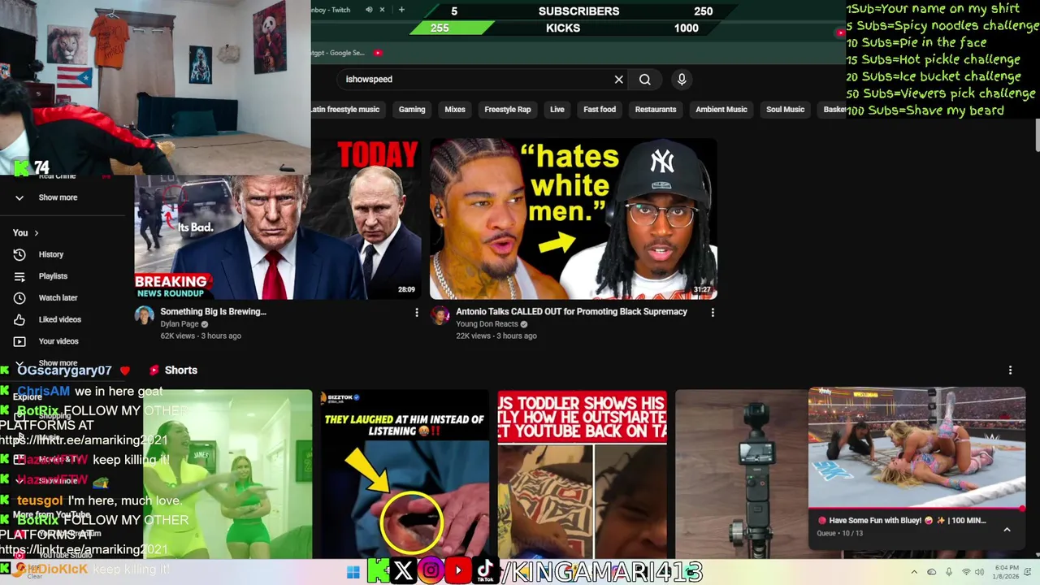The width and height of the screenshot is (1040, 585).
Task: Open the Google Search bookmark
Action: tap(337, 53)
